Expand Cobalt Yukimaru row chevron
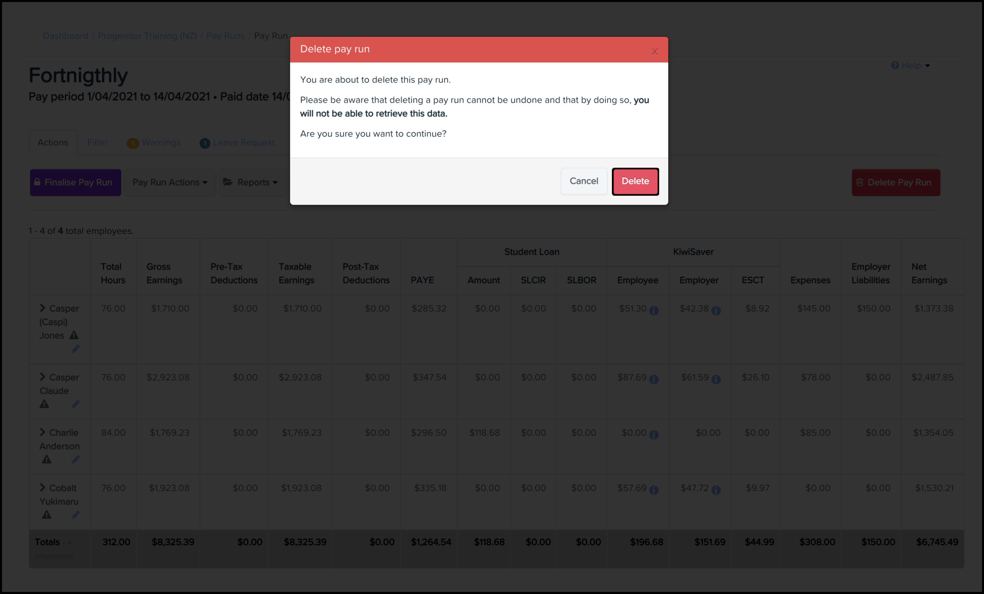This screenshot has width=984, height=594. (42, 487)
